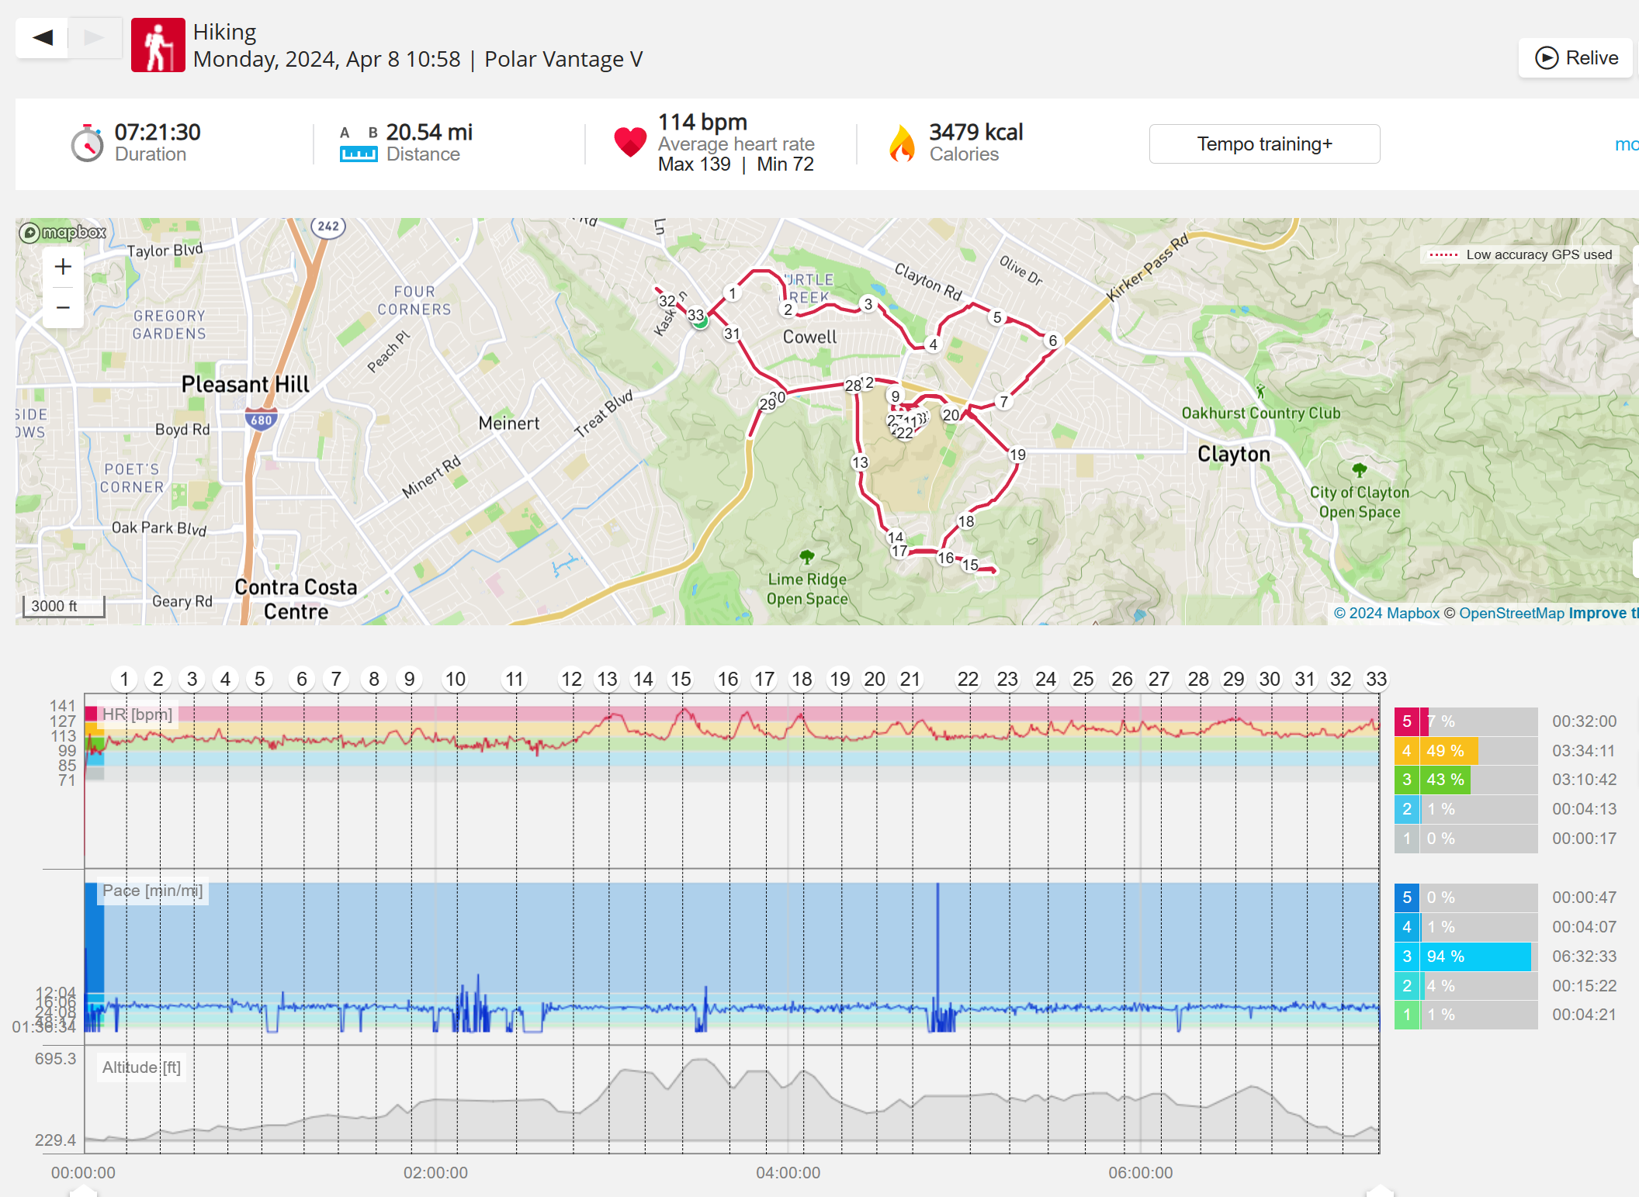
Task: Zoom in on the map
Action: 63,267
